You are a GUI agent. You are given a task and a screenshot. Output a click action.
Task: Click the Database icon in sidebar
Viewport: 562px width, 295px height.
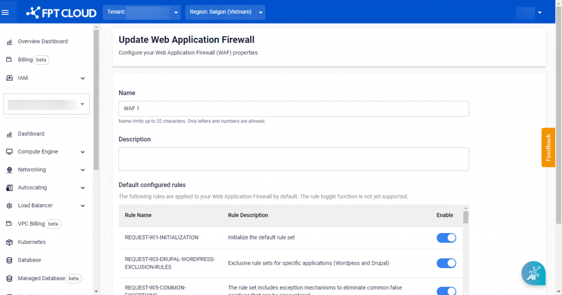9,260
